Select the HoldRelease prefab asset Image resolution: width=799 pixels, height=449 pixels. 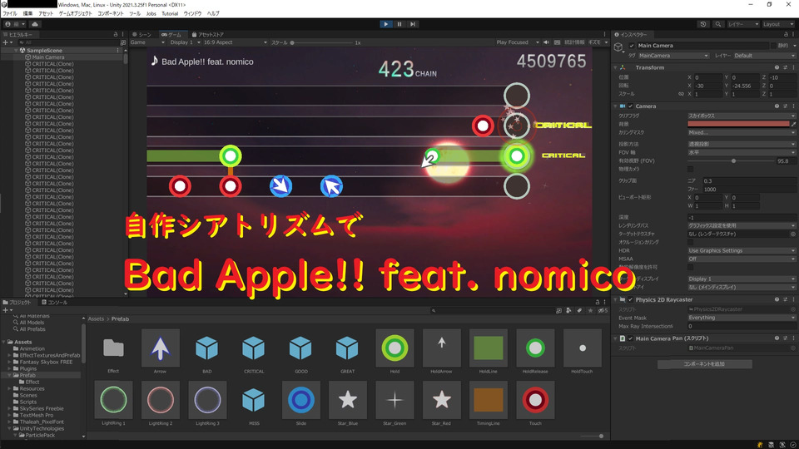click(x=535, y=351)
